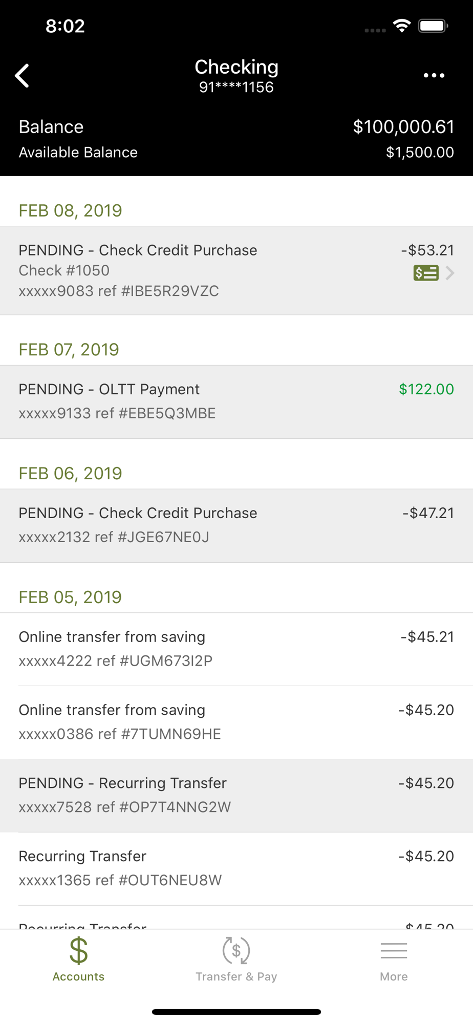Tap the check image icon for Check #1050
Viewport: 473px width, 1024px height.
tap(425, 273)
